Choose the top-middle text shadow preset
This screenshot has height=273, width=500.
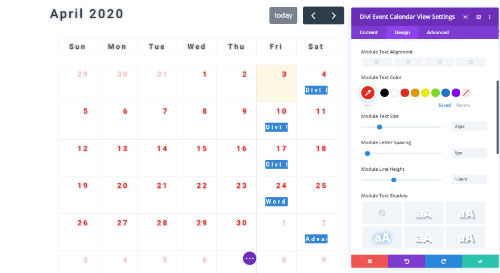423,213
